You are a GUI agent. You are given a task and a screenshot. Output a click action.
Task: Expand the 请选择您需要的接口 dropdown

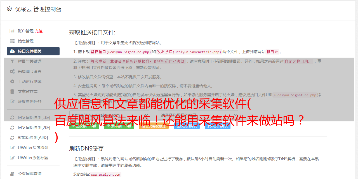click(x=198, y=115)
